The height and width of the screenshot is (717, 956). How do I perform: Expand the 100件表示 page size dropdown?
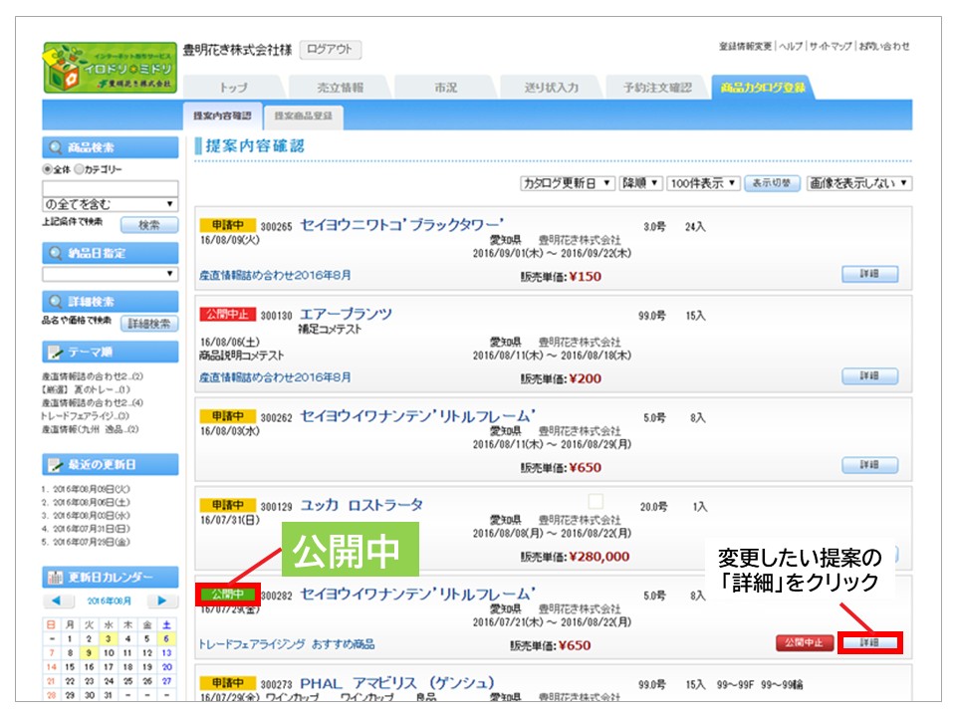pos(703,183)
